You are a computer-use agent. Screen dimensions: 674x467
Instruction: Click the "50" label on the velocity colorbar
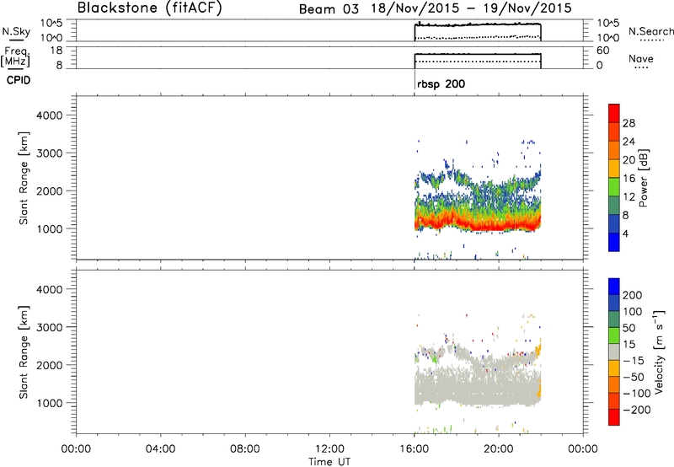pyautogui.click(x=629, y=328)
